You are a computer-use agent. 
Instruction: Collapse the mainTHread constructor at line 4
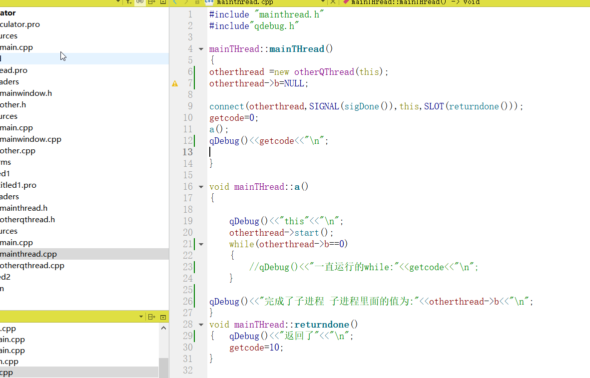pos(201,49)
